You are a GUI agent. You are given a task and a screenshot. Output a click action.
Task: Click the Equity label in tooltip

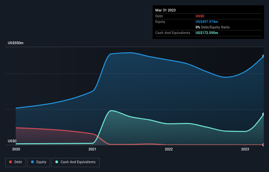[160, 22]
